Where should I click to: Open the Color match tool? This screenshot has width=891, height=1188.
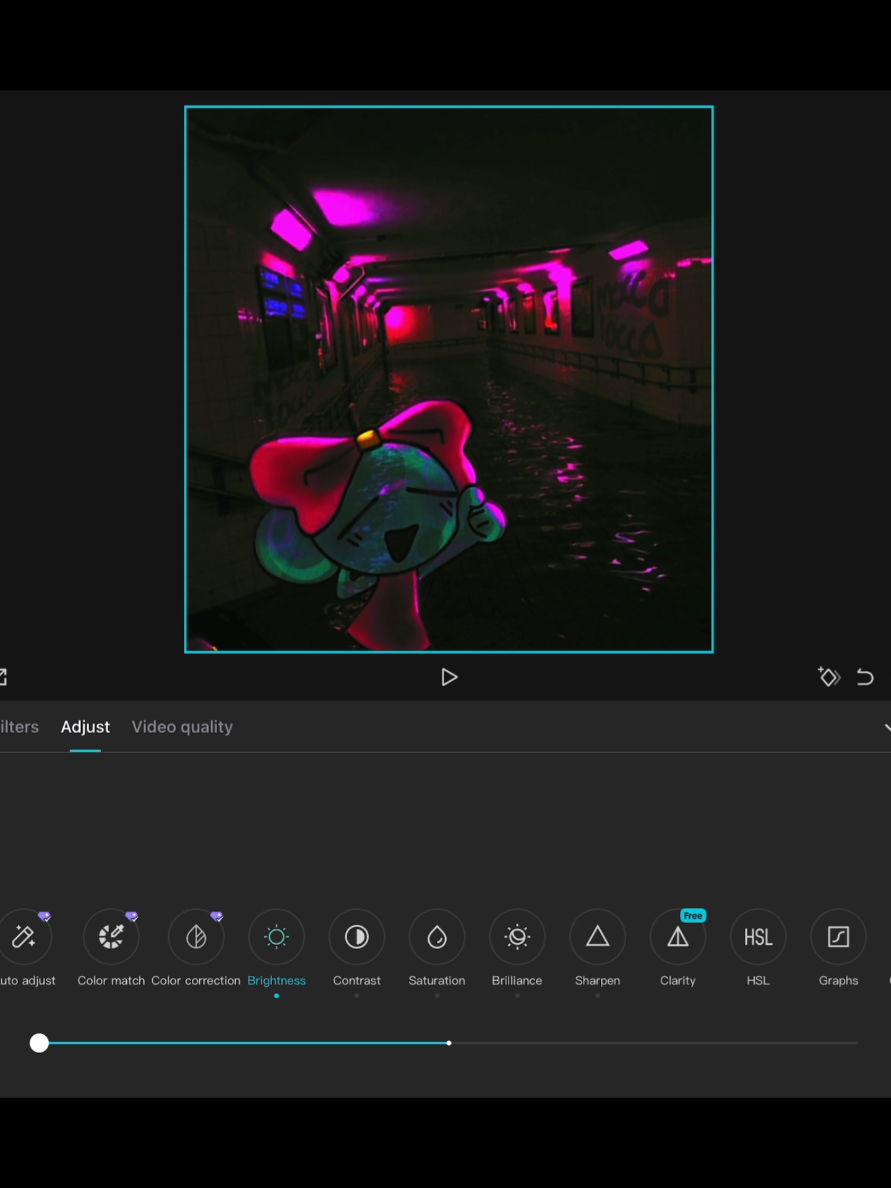pyautogui.click(x=111, y=937)
